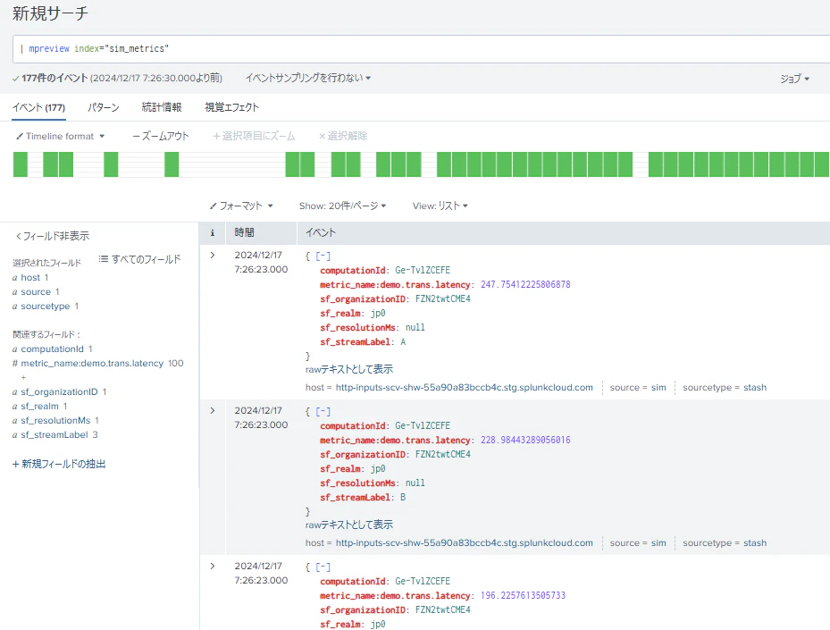This screenshot has height=630, width=830.
Task: Click the mpreview search query input
Action: 422,49
